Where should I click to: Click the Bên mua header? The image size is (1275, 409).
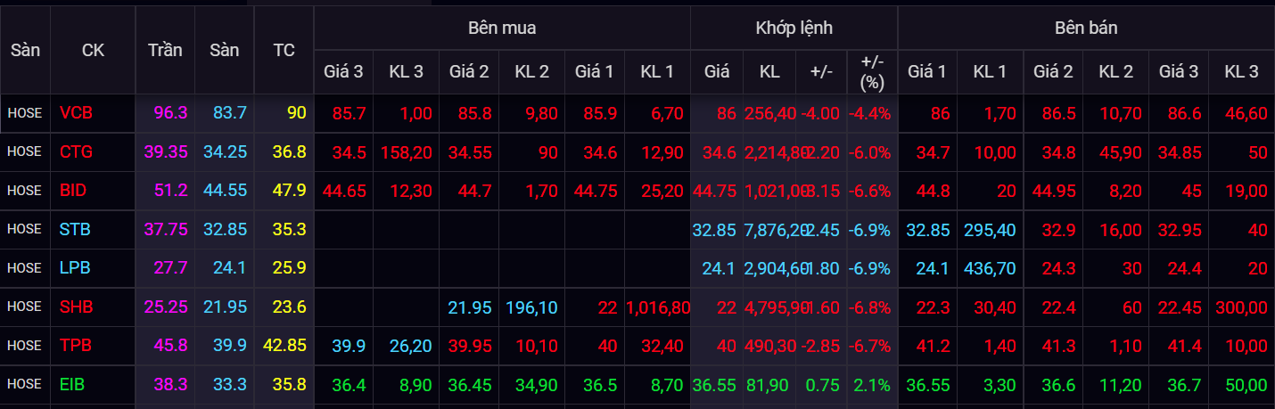(x=502, y=29)
